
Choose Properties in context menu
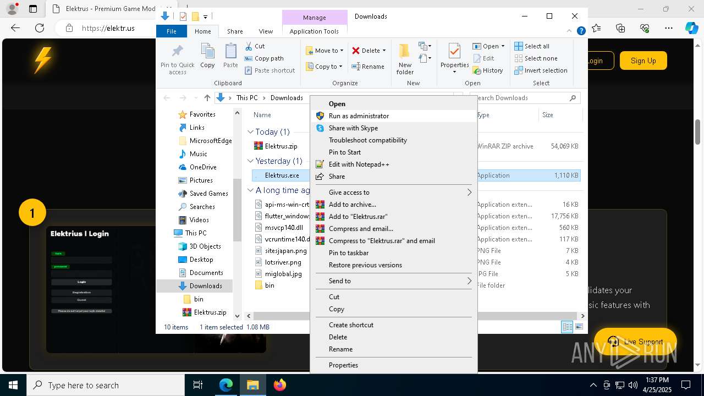[393, 365]
